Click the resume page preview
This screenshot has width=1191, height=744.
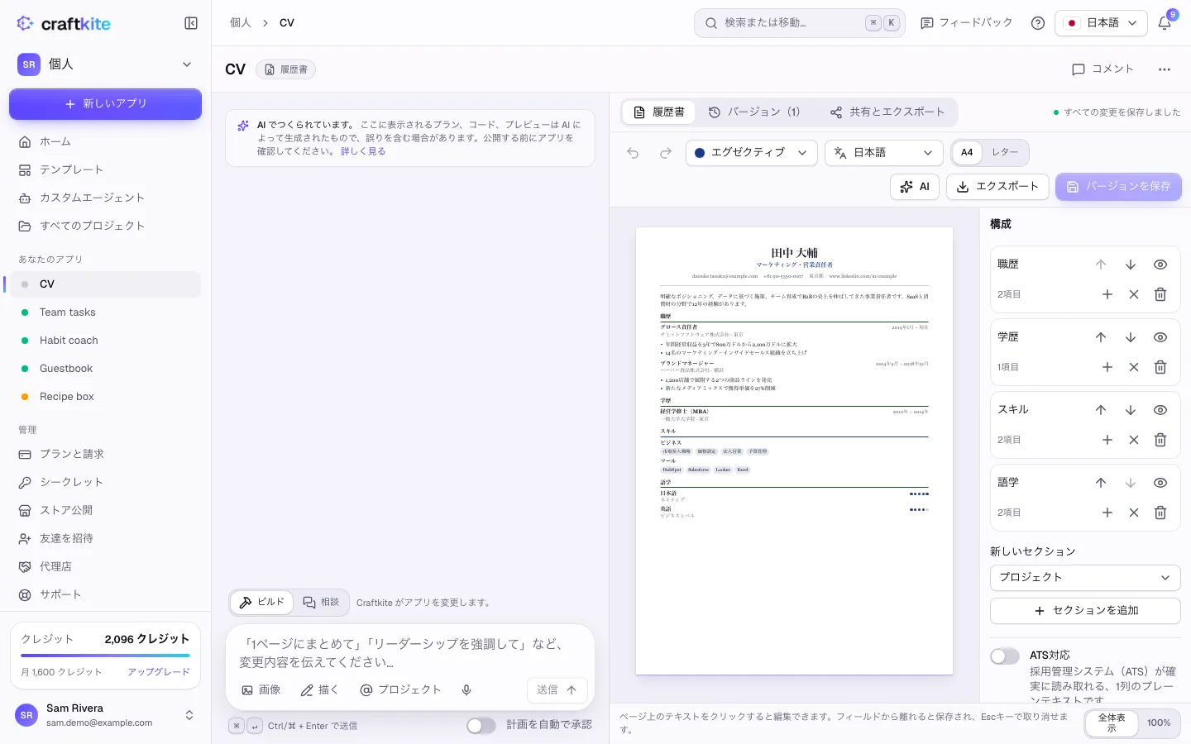click(x=794, y=451)
